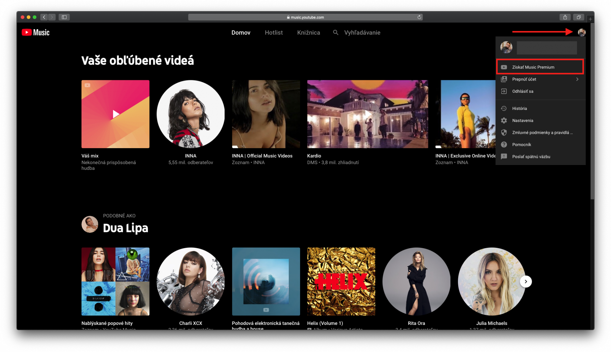Click the História clock icon
This screenshot has width=611, height=352.
pos(504,109)
